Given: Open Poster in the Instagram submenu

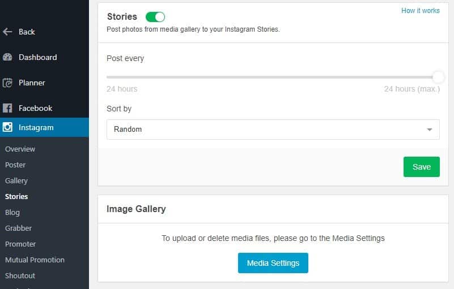Looking at the screenshot, I should (x=16, y=165).
